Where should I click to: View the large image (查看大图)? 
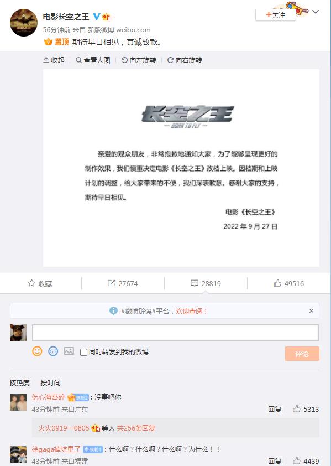click(x=93, y=60)
